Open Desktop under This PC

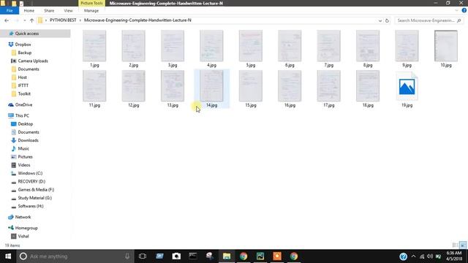[x=26, y=123]
